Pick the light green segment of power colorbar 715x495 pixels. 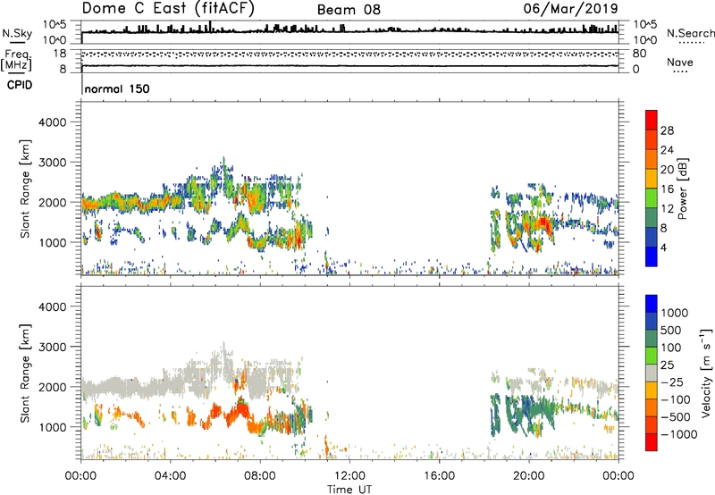pyautogui.click(x=652, y=197)
